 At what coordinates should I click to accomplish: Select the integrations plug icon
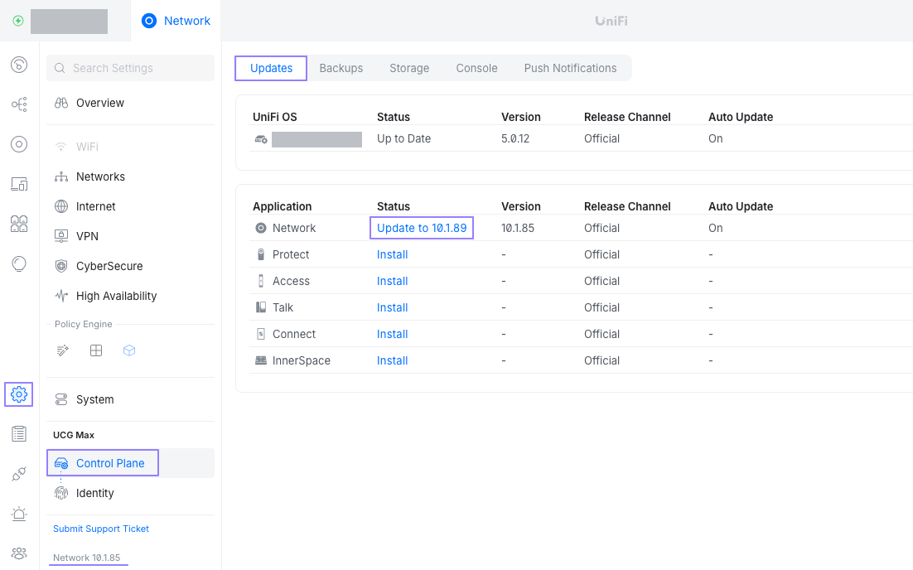point(18,473)
